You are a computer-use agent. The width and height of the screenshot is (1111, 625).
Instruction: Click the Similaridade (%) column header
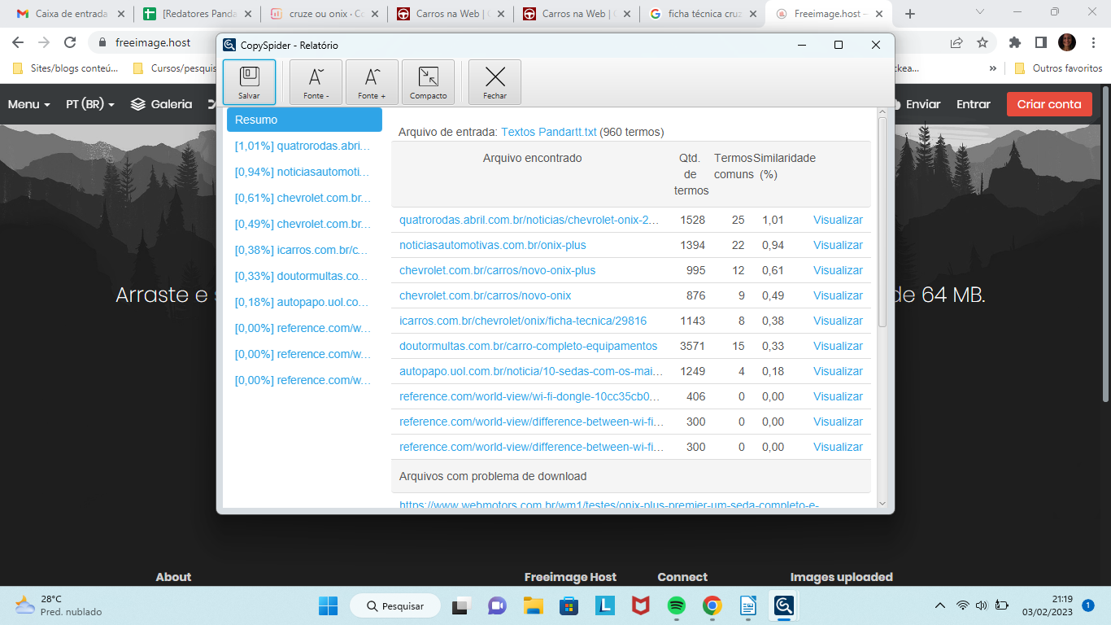tap(786, 166)
